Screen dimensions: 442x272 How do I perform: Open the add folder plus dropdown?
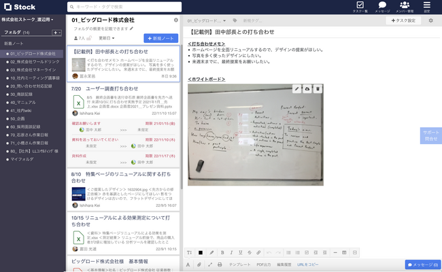pos(57,33)
